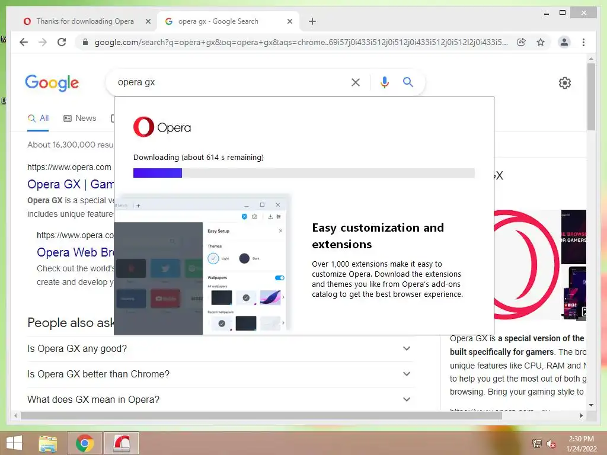Open the Windows Start button
607x455 pixels.
point(14,443)
